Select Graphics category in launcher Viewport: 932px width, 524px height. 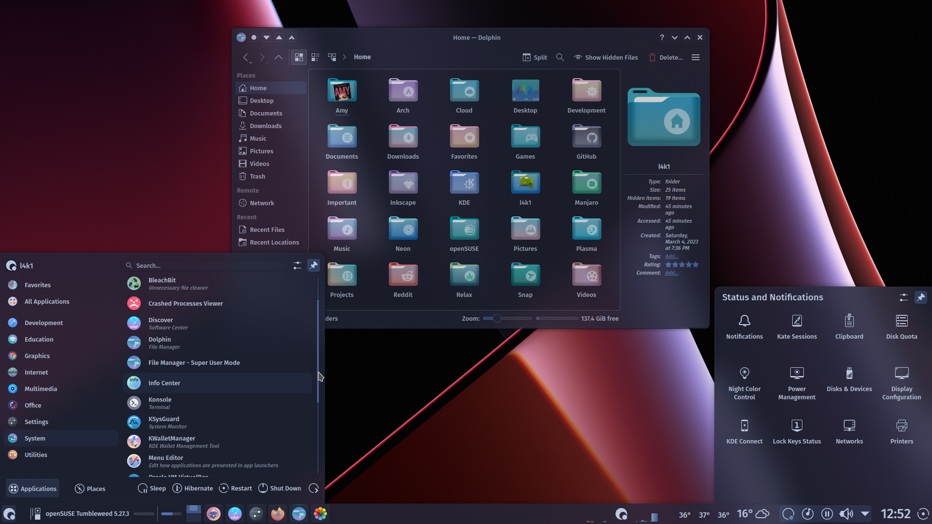61,356
